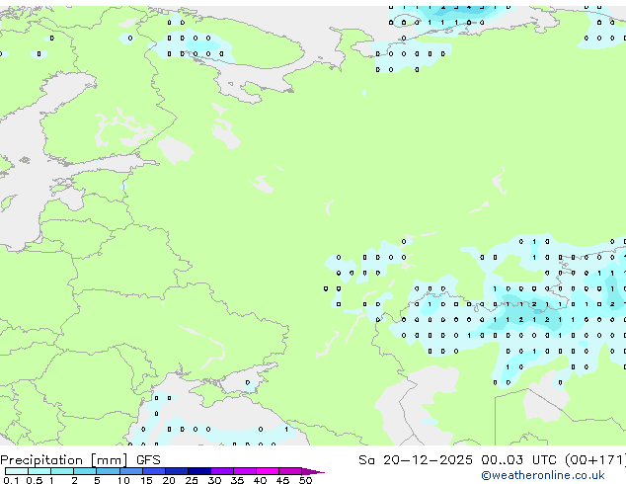The image size is (626, 484).
Task: Click the forecast date 'Sa 20-12-2025'
Action: click(416, 460)
